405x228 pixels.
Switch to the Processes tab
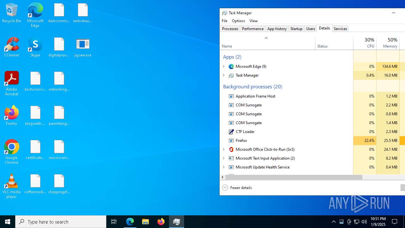[x=230, y=29]
